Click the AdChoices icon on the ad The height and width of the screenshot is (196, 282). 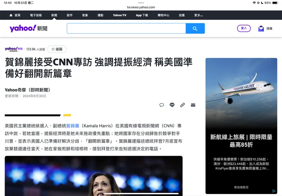tap(274, 191)
